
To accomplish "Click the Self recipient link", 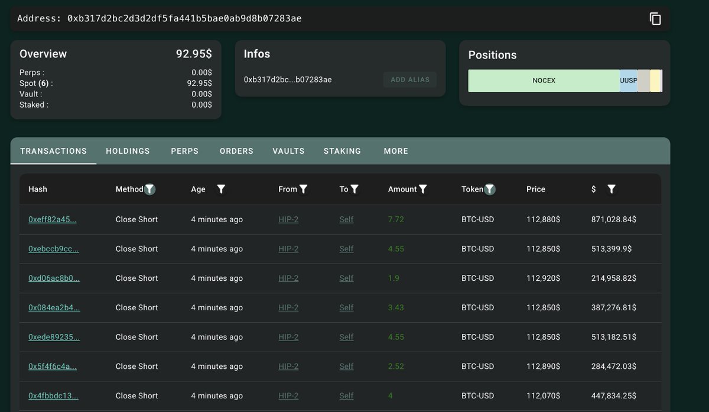I will click(x=346, y=219).
